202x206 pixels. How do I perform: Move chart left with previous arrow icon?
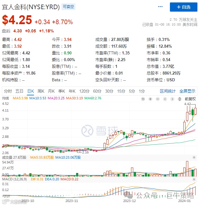(x=165, y=99)
